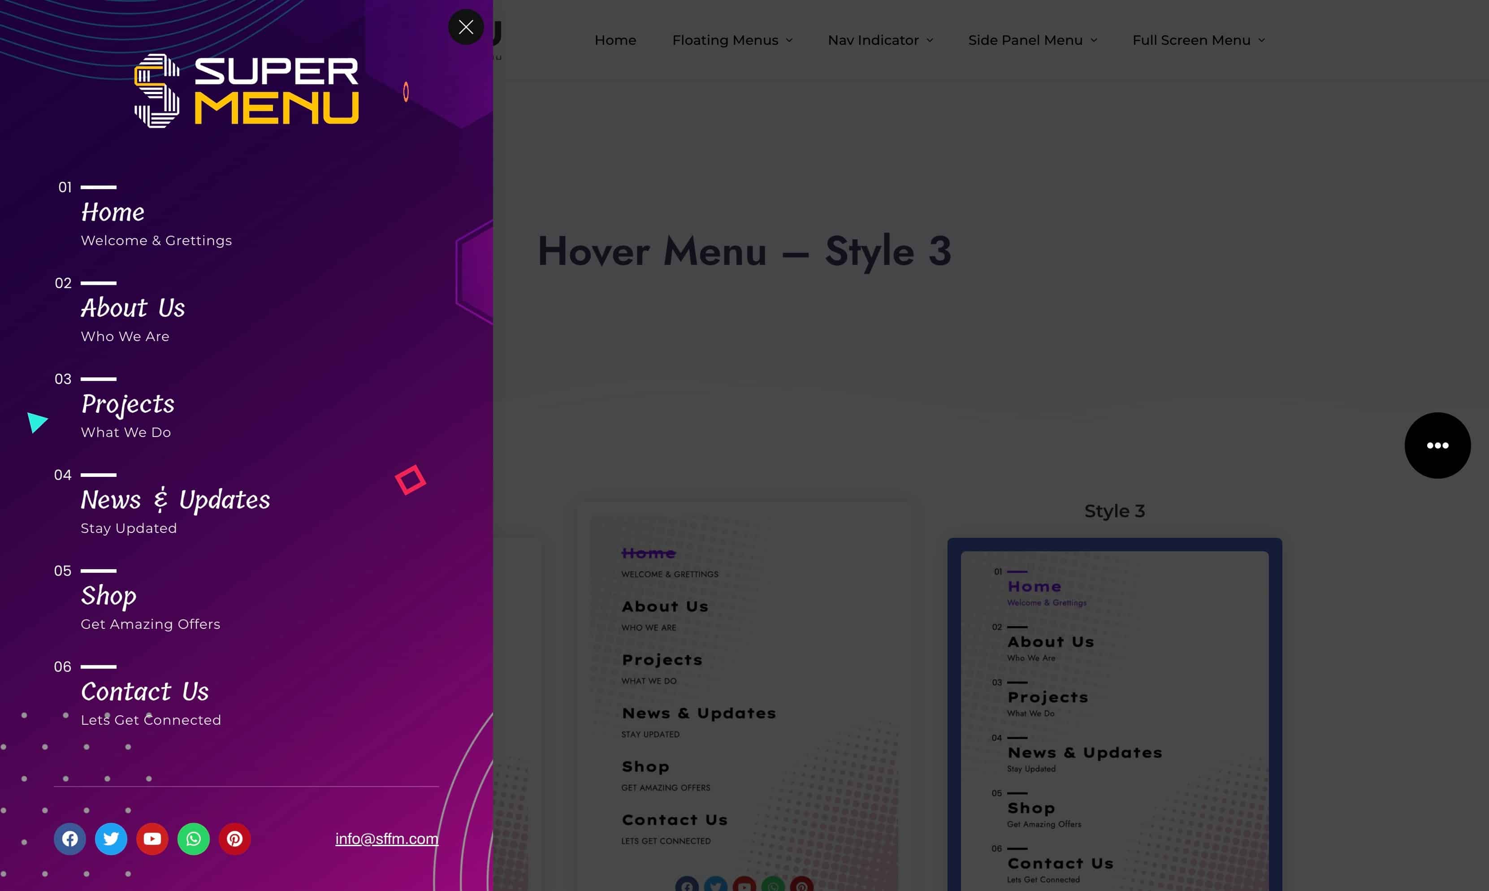Click News & Updates in the side panel
Image resolution: width=1489 pixels, height=891 pixels.
pyautogui.click(x=175, y=500)
